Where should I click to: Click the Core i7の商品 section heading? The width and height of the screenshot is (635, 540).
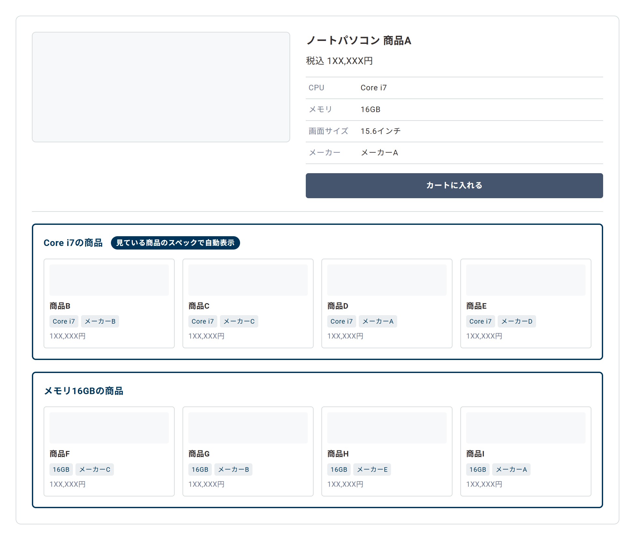click(x=73, y=243)
